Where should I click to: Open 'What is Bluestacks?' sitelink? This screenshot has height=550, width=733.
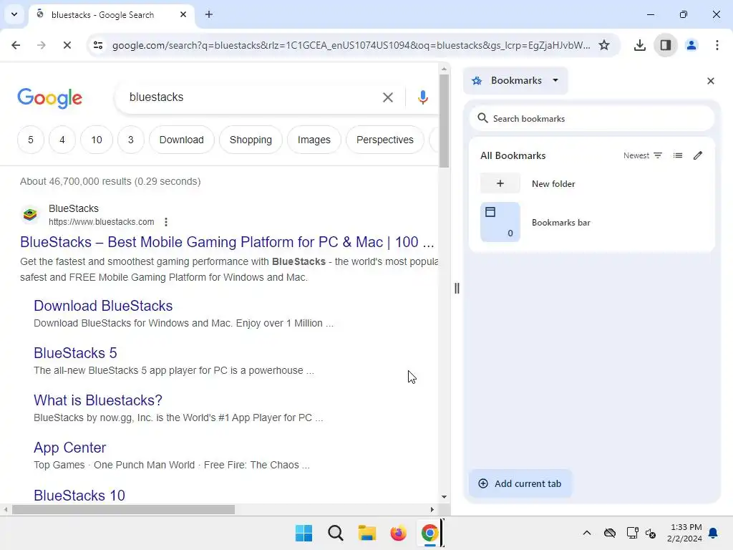coord(98,400)
